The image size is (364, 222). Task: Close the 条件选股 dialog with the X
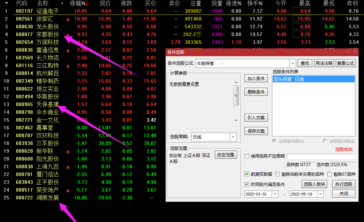tap(355, 52)
